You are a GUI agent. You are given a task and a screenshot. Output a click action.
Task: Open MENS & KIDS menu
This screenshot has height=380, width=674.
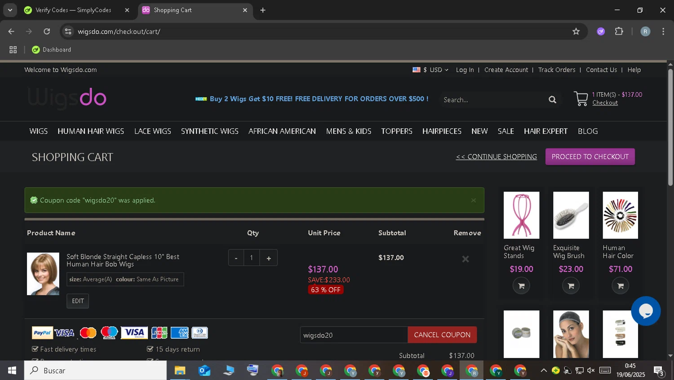pos(349,131)
